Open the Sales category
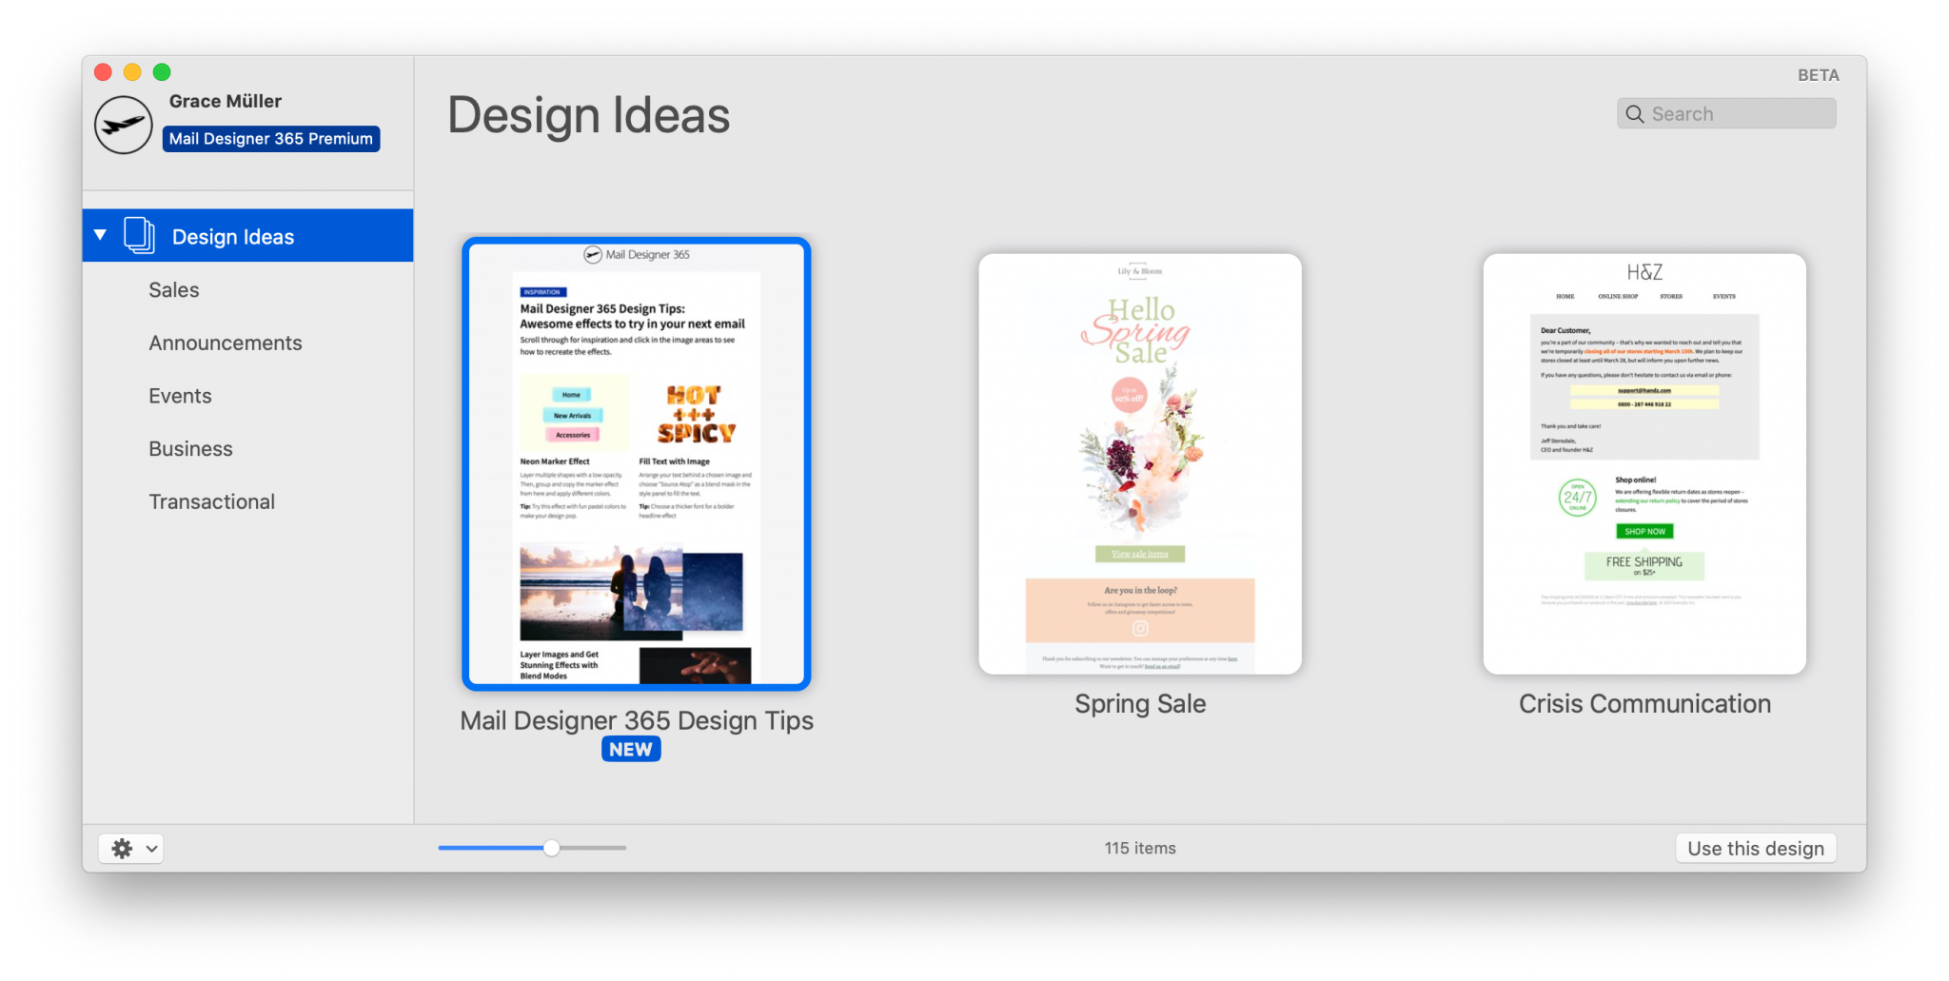 (173, 289)
